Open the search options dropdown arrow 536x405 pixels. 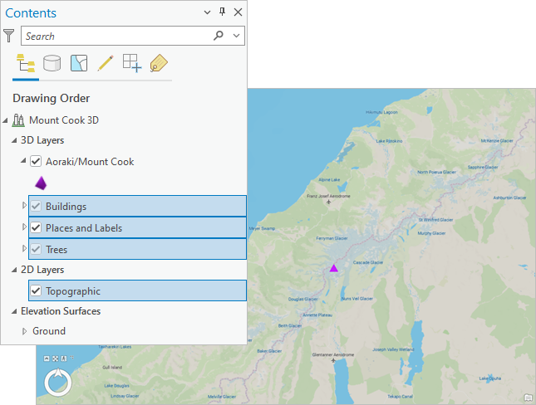point(237,36)
